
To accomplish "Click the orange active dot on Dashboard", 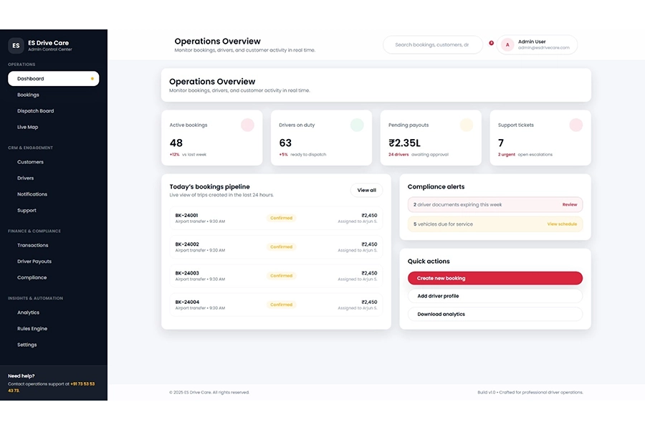I will pyautogui.click(x=92, y=78).
